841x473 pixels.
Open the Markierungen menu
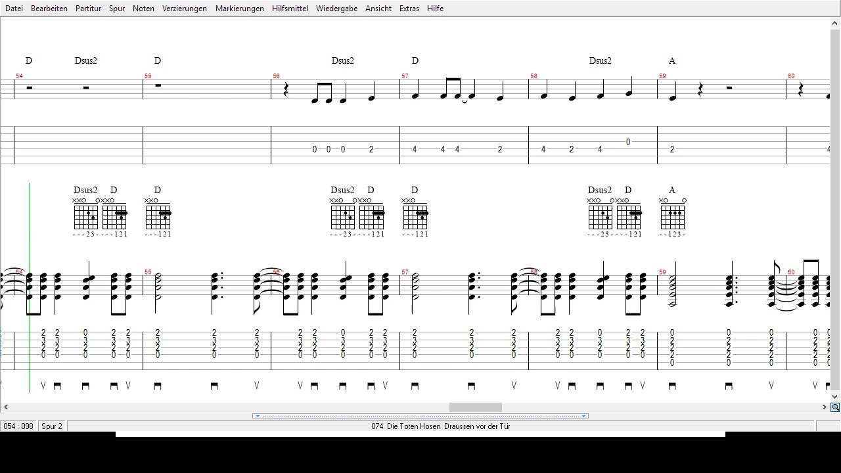[240, 9]
